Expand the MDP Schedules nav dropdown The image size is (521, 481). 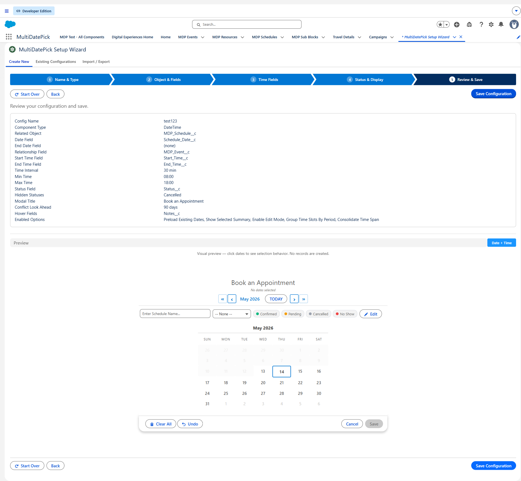pos(282,37)
